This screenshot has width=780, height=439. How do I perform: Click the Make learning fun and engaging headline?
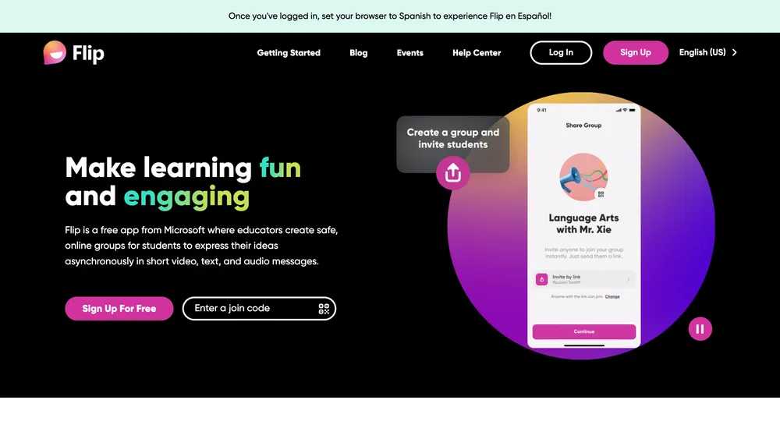pyautogui.click(x=183, y=182)
